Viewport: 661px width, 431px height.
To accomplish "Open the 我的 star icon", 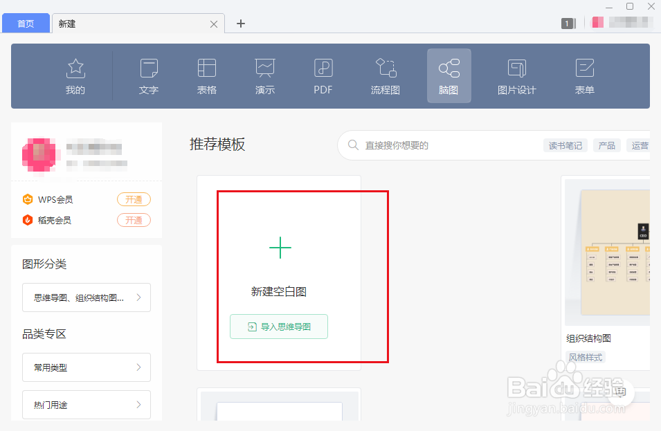I will pos(75,75).
